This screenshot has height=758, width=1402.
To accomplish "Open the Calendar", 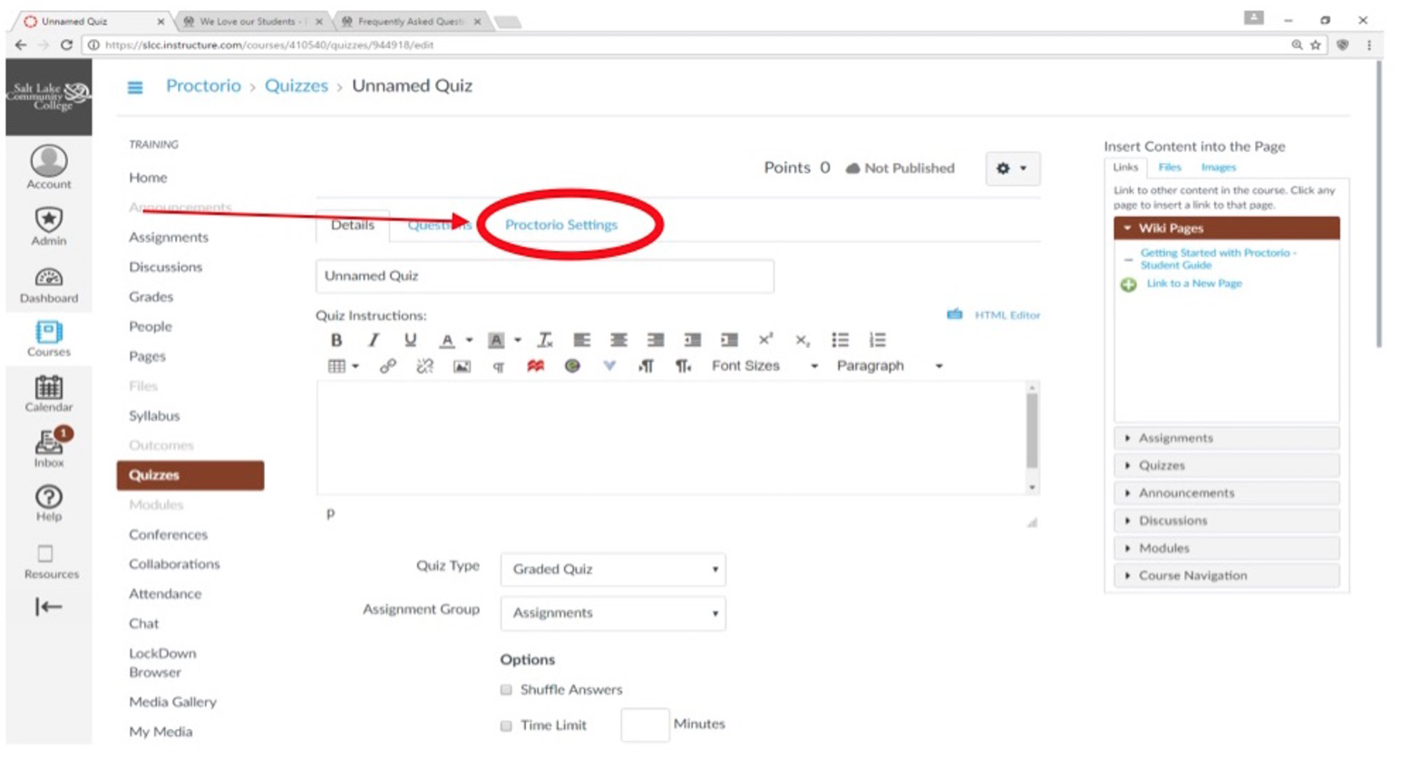I will pyautogui.click(x=48, y=394).
